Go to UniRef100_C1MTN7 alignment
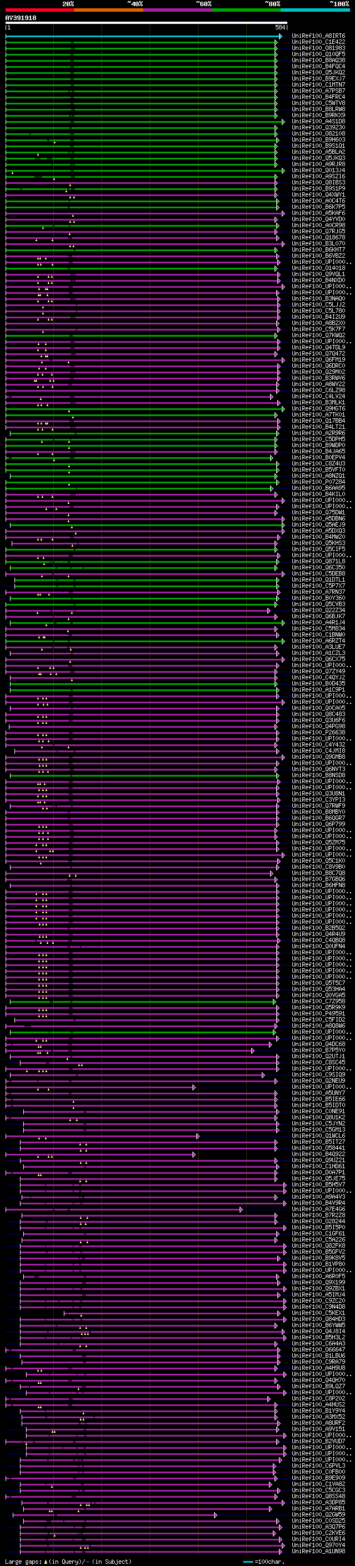The height and width of the screenshot is (1566, 355). pos(318,84)
